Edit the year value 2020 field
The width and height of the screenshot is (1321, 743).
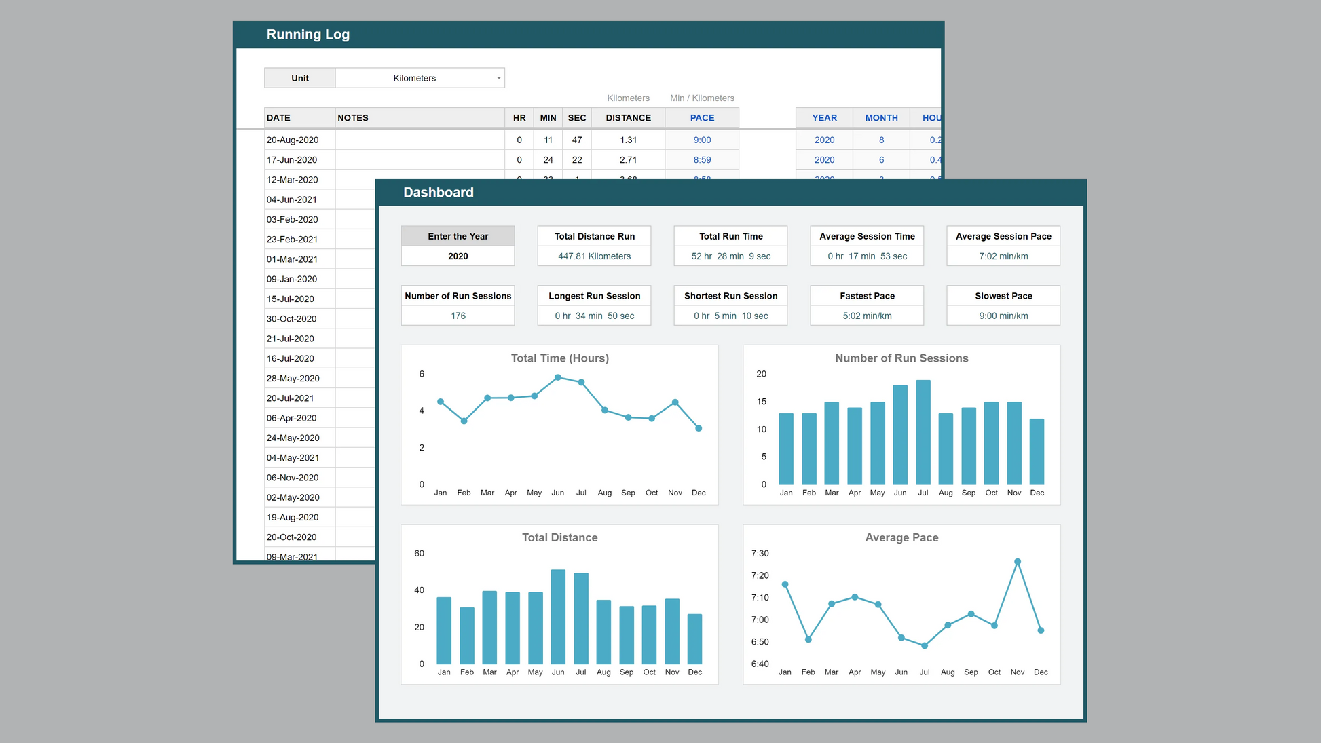point(458,256)
